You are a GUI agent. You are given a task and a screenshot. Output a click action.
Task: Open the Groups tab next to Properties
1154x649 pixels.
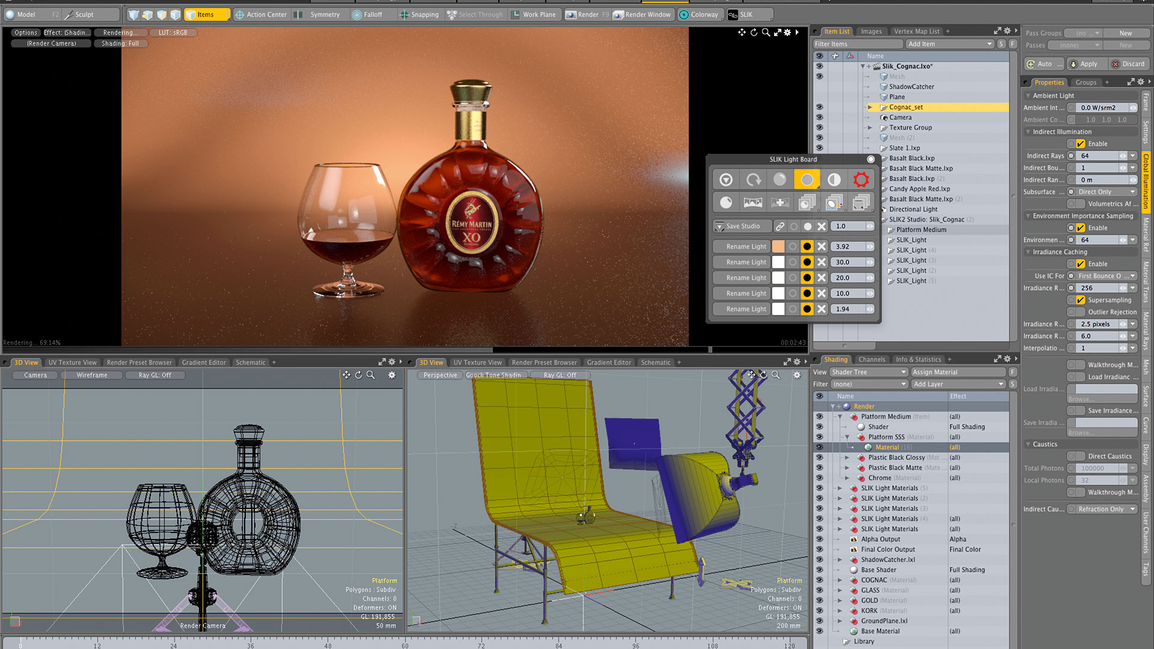click(x=1085, y=82)
